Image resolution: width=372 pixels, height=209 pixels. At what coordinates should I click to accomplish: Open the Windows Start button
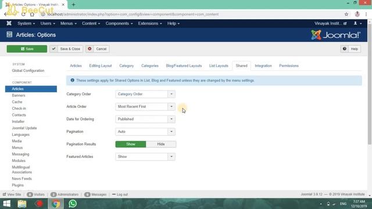coord(6,204)
